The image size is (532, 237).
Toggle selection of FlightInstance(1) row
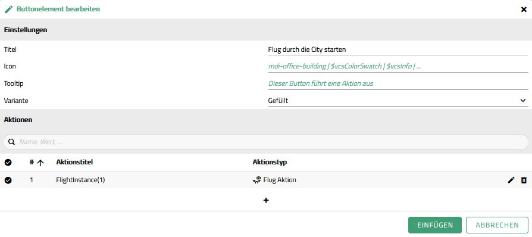(x=8, y=180)
